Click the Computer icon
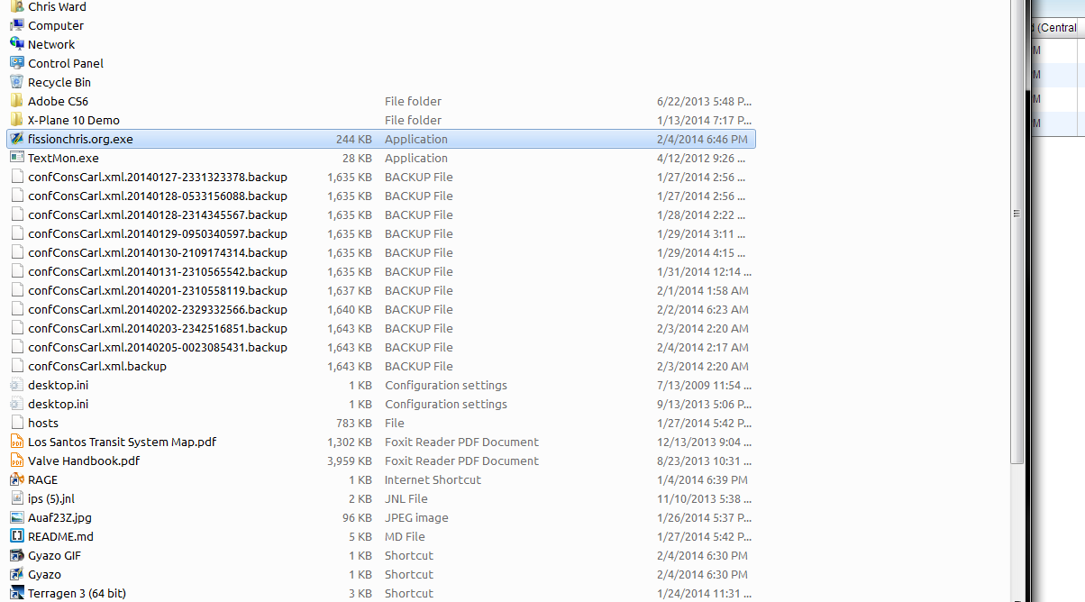This screenshot has width=1085, height=602. [16, 25]
